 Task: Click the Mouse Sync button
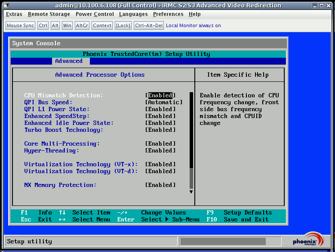[x=20, y=25]
